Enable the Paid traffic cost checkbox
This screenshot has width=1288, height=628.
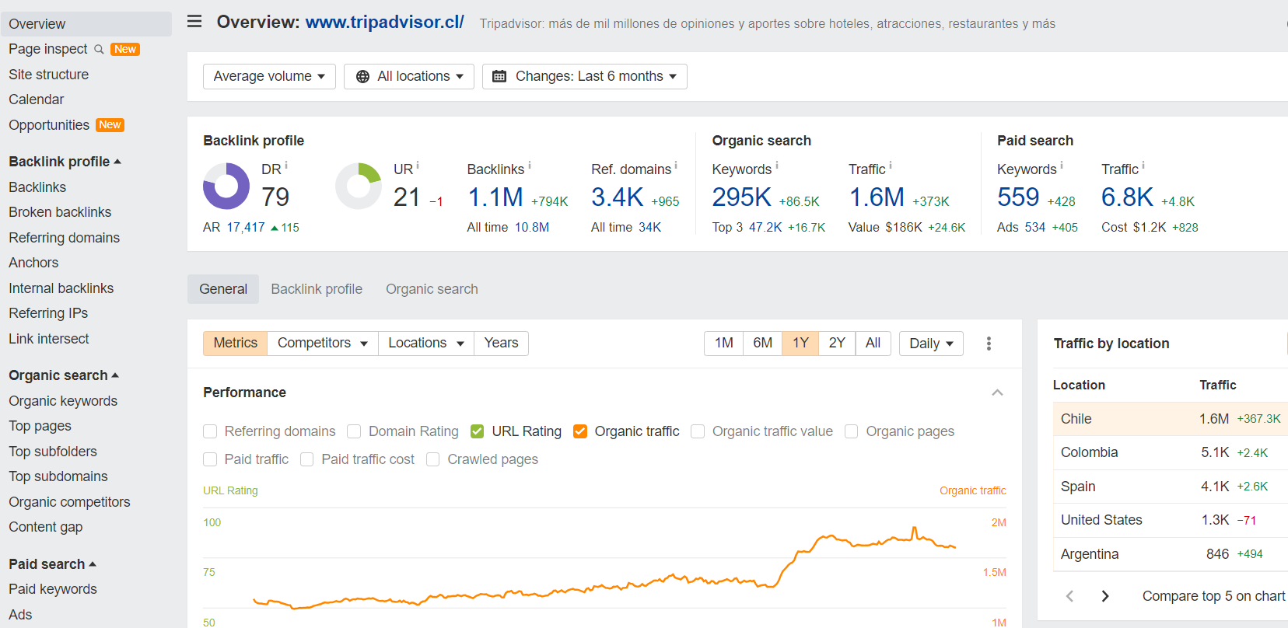pos(307,459)
